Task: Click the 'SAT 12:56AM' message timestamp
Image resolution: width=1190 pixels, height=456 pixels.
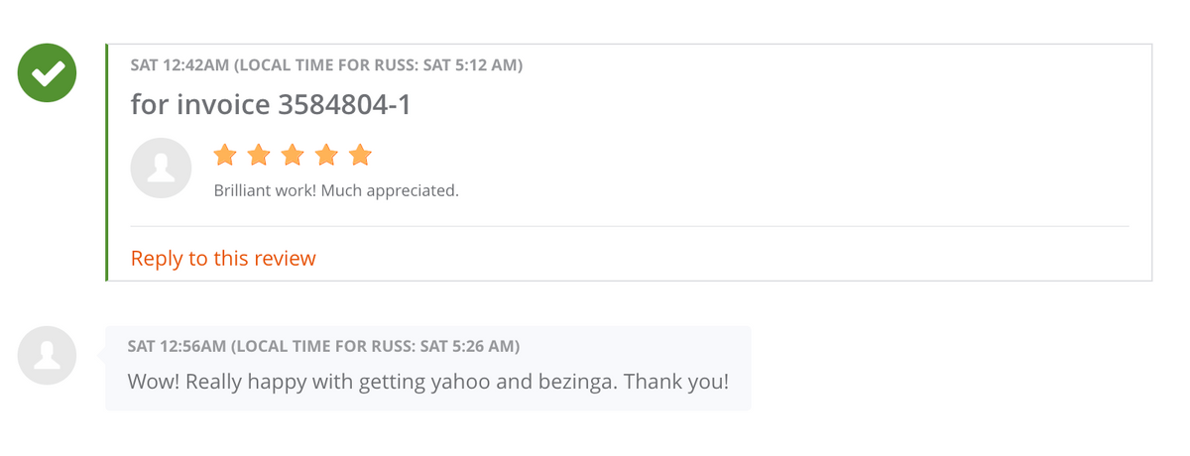Action: point(176,346)
